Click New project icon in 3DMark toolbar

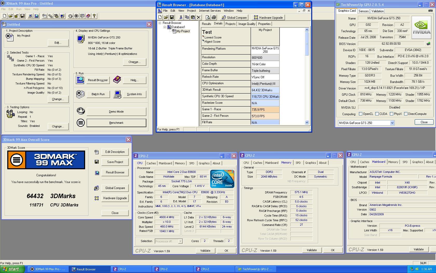coord(4,16)
